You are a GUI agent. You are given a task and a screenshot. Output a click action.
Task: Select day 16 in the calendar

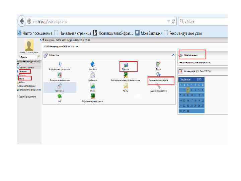point(188,101)
